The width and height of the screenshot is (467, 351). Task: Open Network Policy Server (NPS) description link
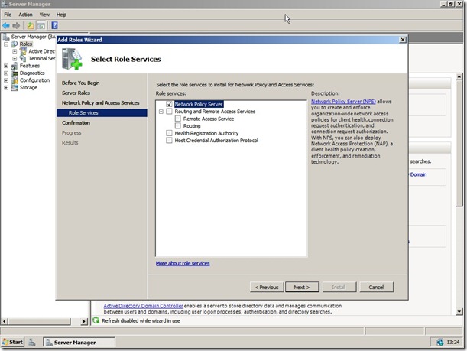[343, 101]
